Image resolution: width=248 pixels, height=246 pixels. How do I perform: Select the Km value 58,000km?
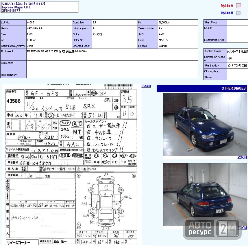[164, 22]
